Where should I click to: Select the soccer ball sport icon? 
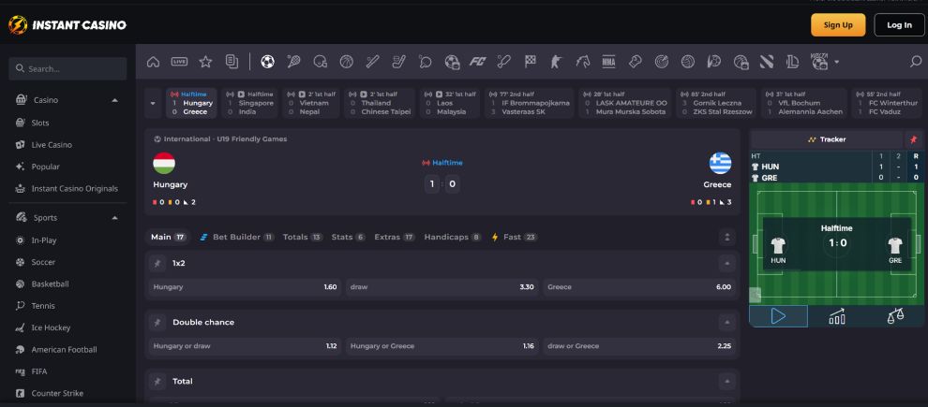point(267,63)
